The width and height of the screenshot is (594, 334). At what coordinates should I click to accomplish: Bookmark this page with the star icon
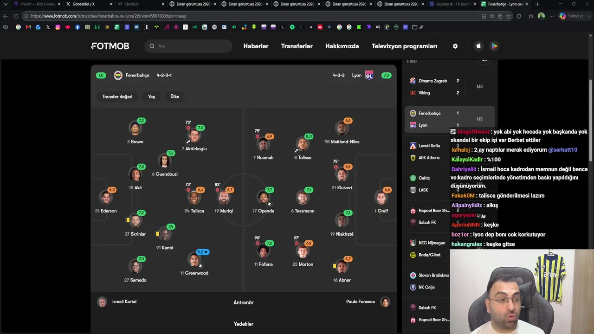[x=509, y=16]
